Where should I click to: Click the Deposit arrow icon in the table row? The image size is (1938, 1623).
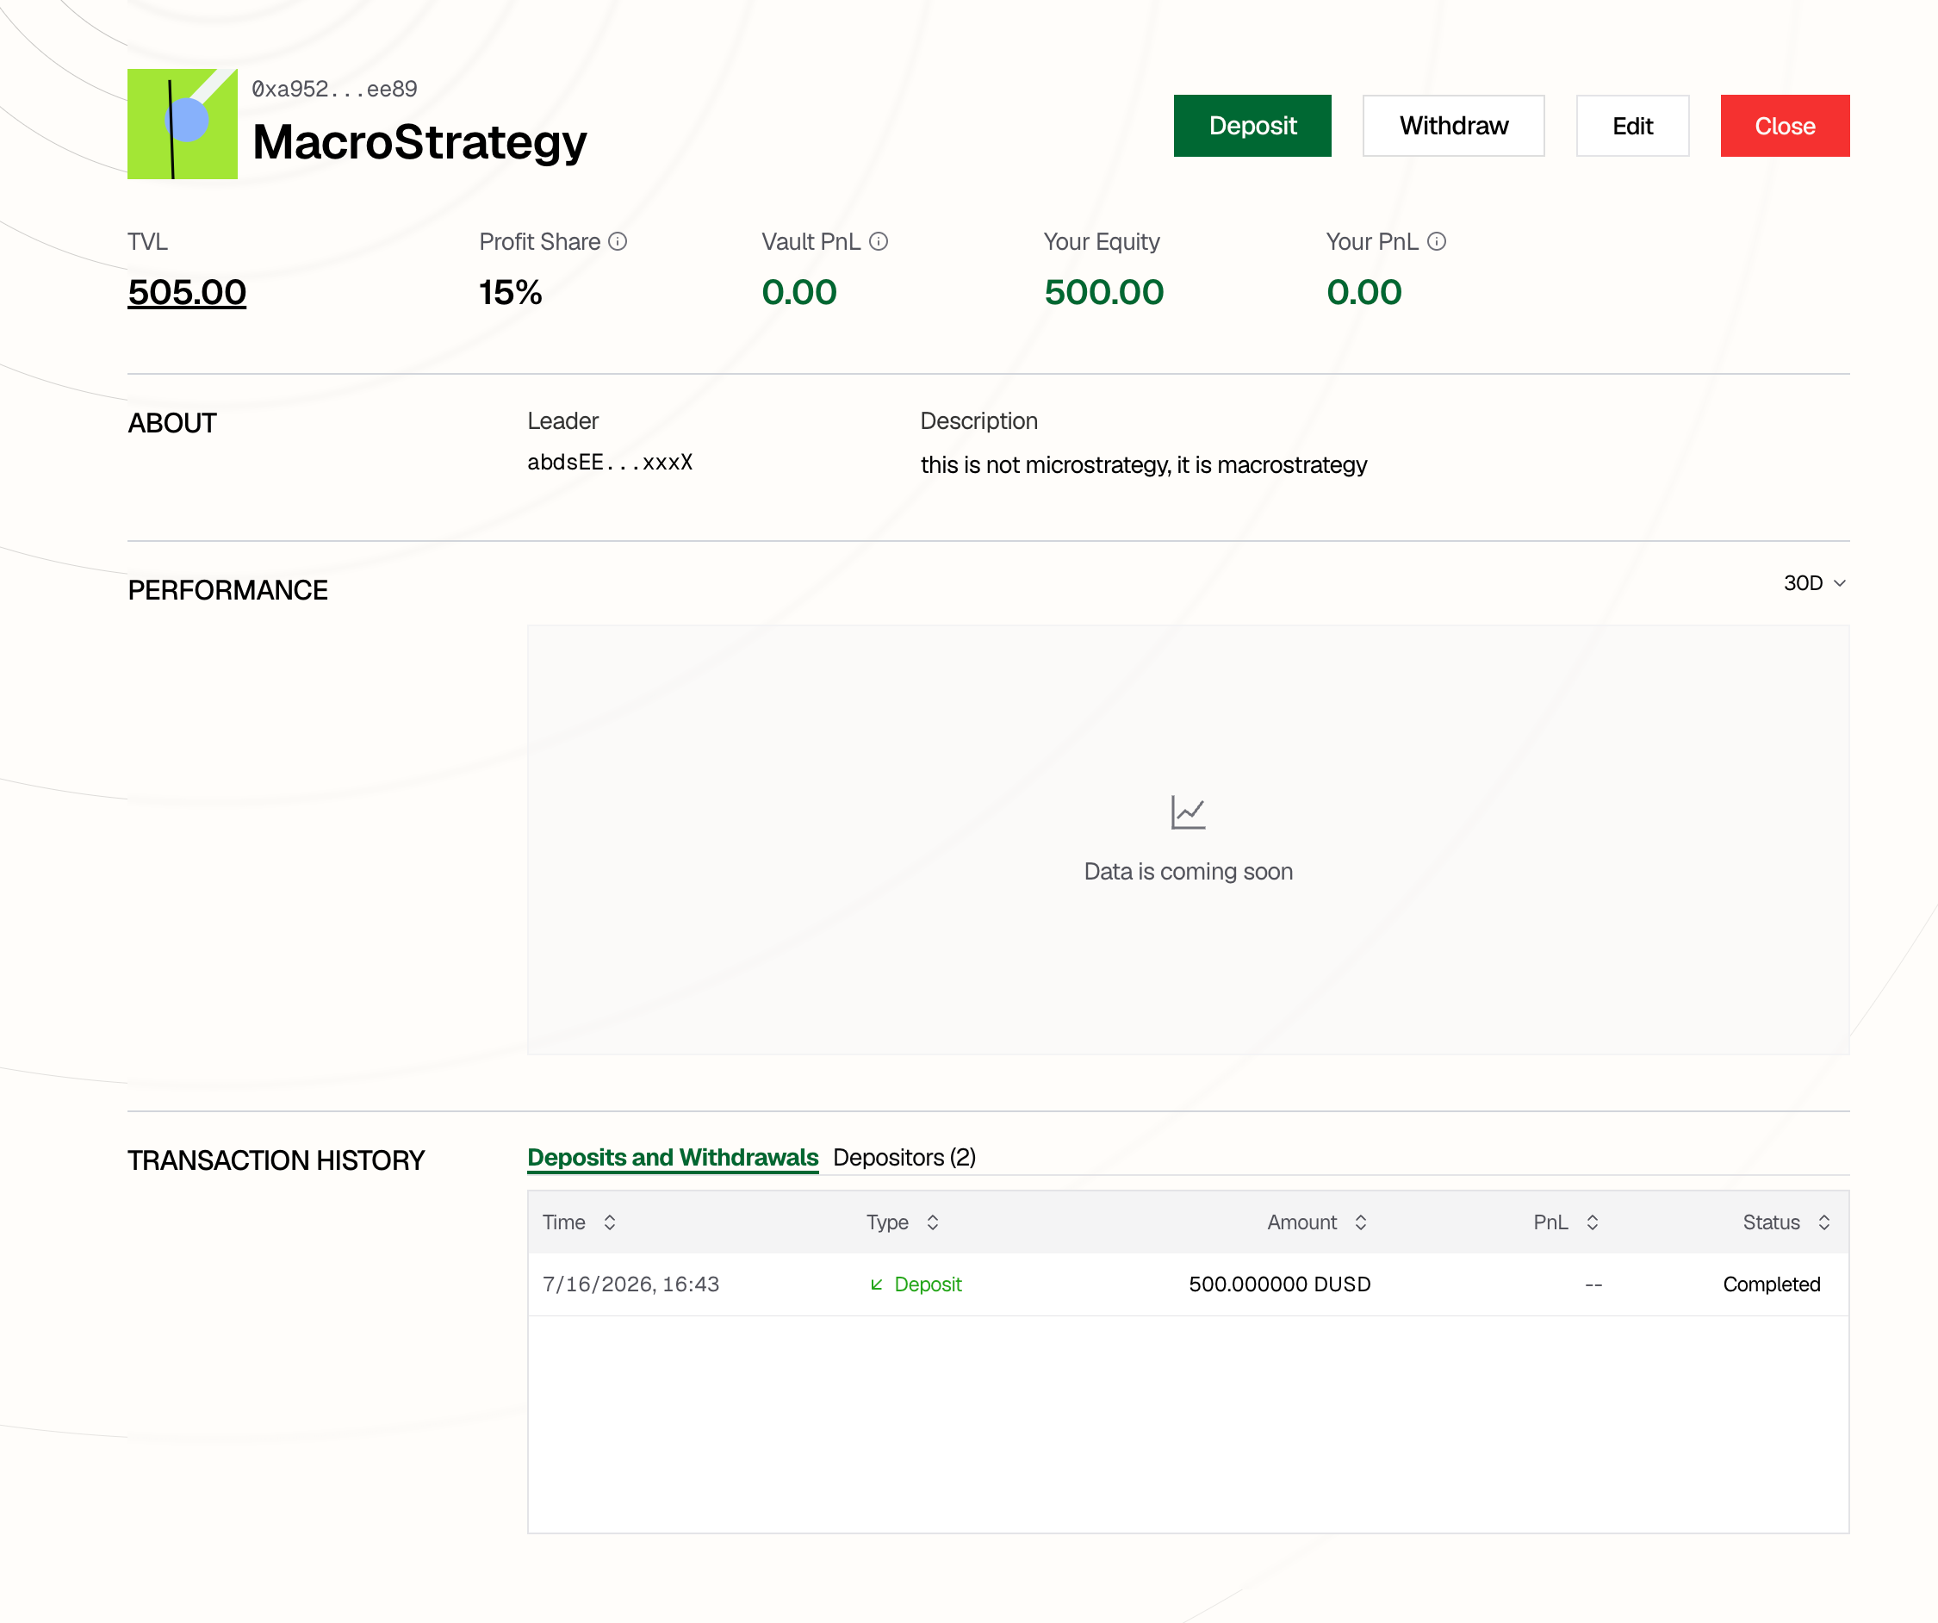click(877, 1284)
